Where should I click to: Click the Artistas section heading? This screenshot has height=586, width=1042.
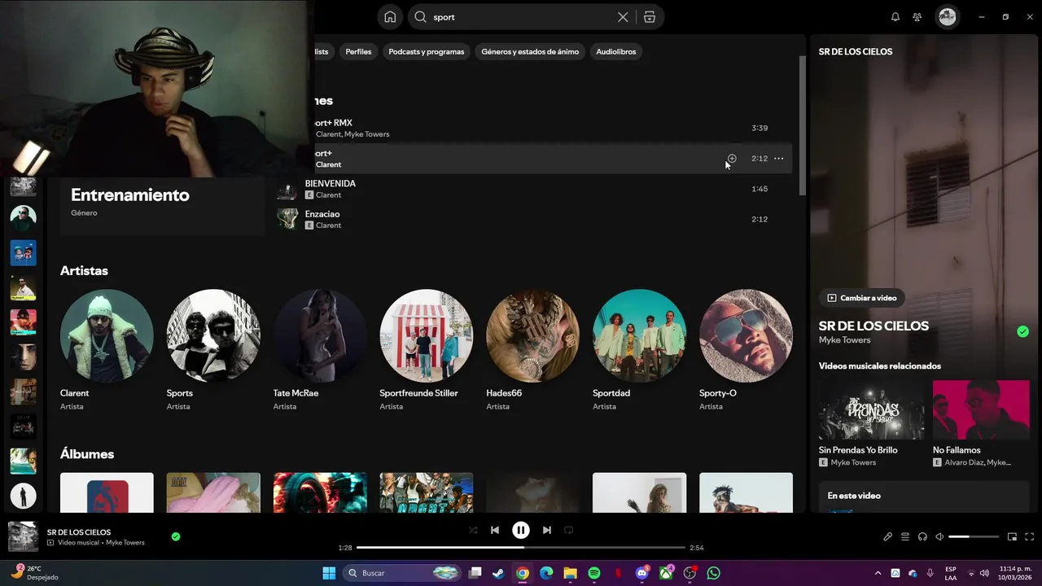[84, 271]
